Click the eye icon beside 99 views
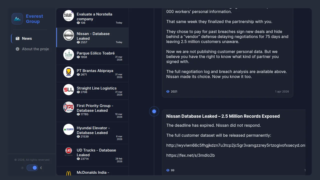Screen dimensions: 320x180 168,170
